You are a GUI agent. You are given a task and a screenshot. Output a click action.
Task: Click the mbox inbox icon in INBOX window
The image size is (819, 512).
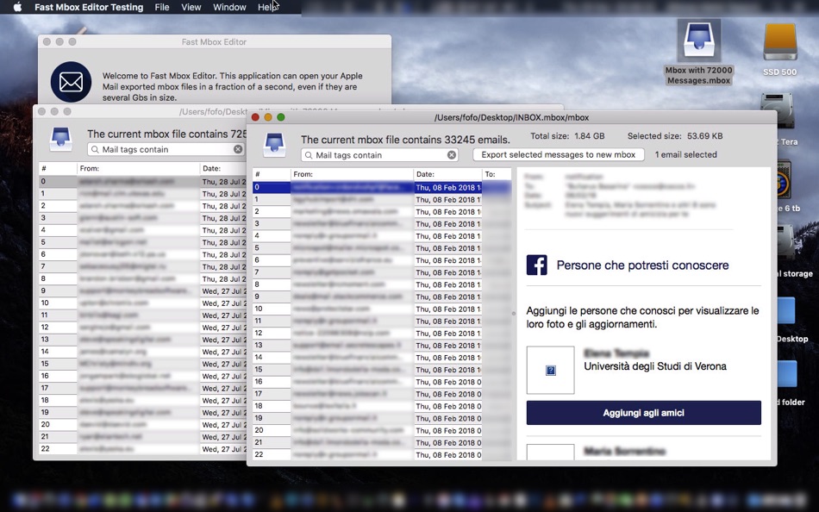pyautogui.click(x=274, y=145)
